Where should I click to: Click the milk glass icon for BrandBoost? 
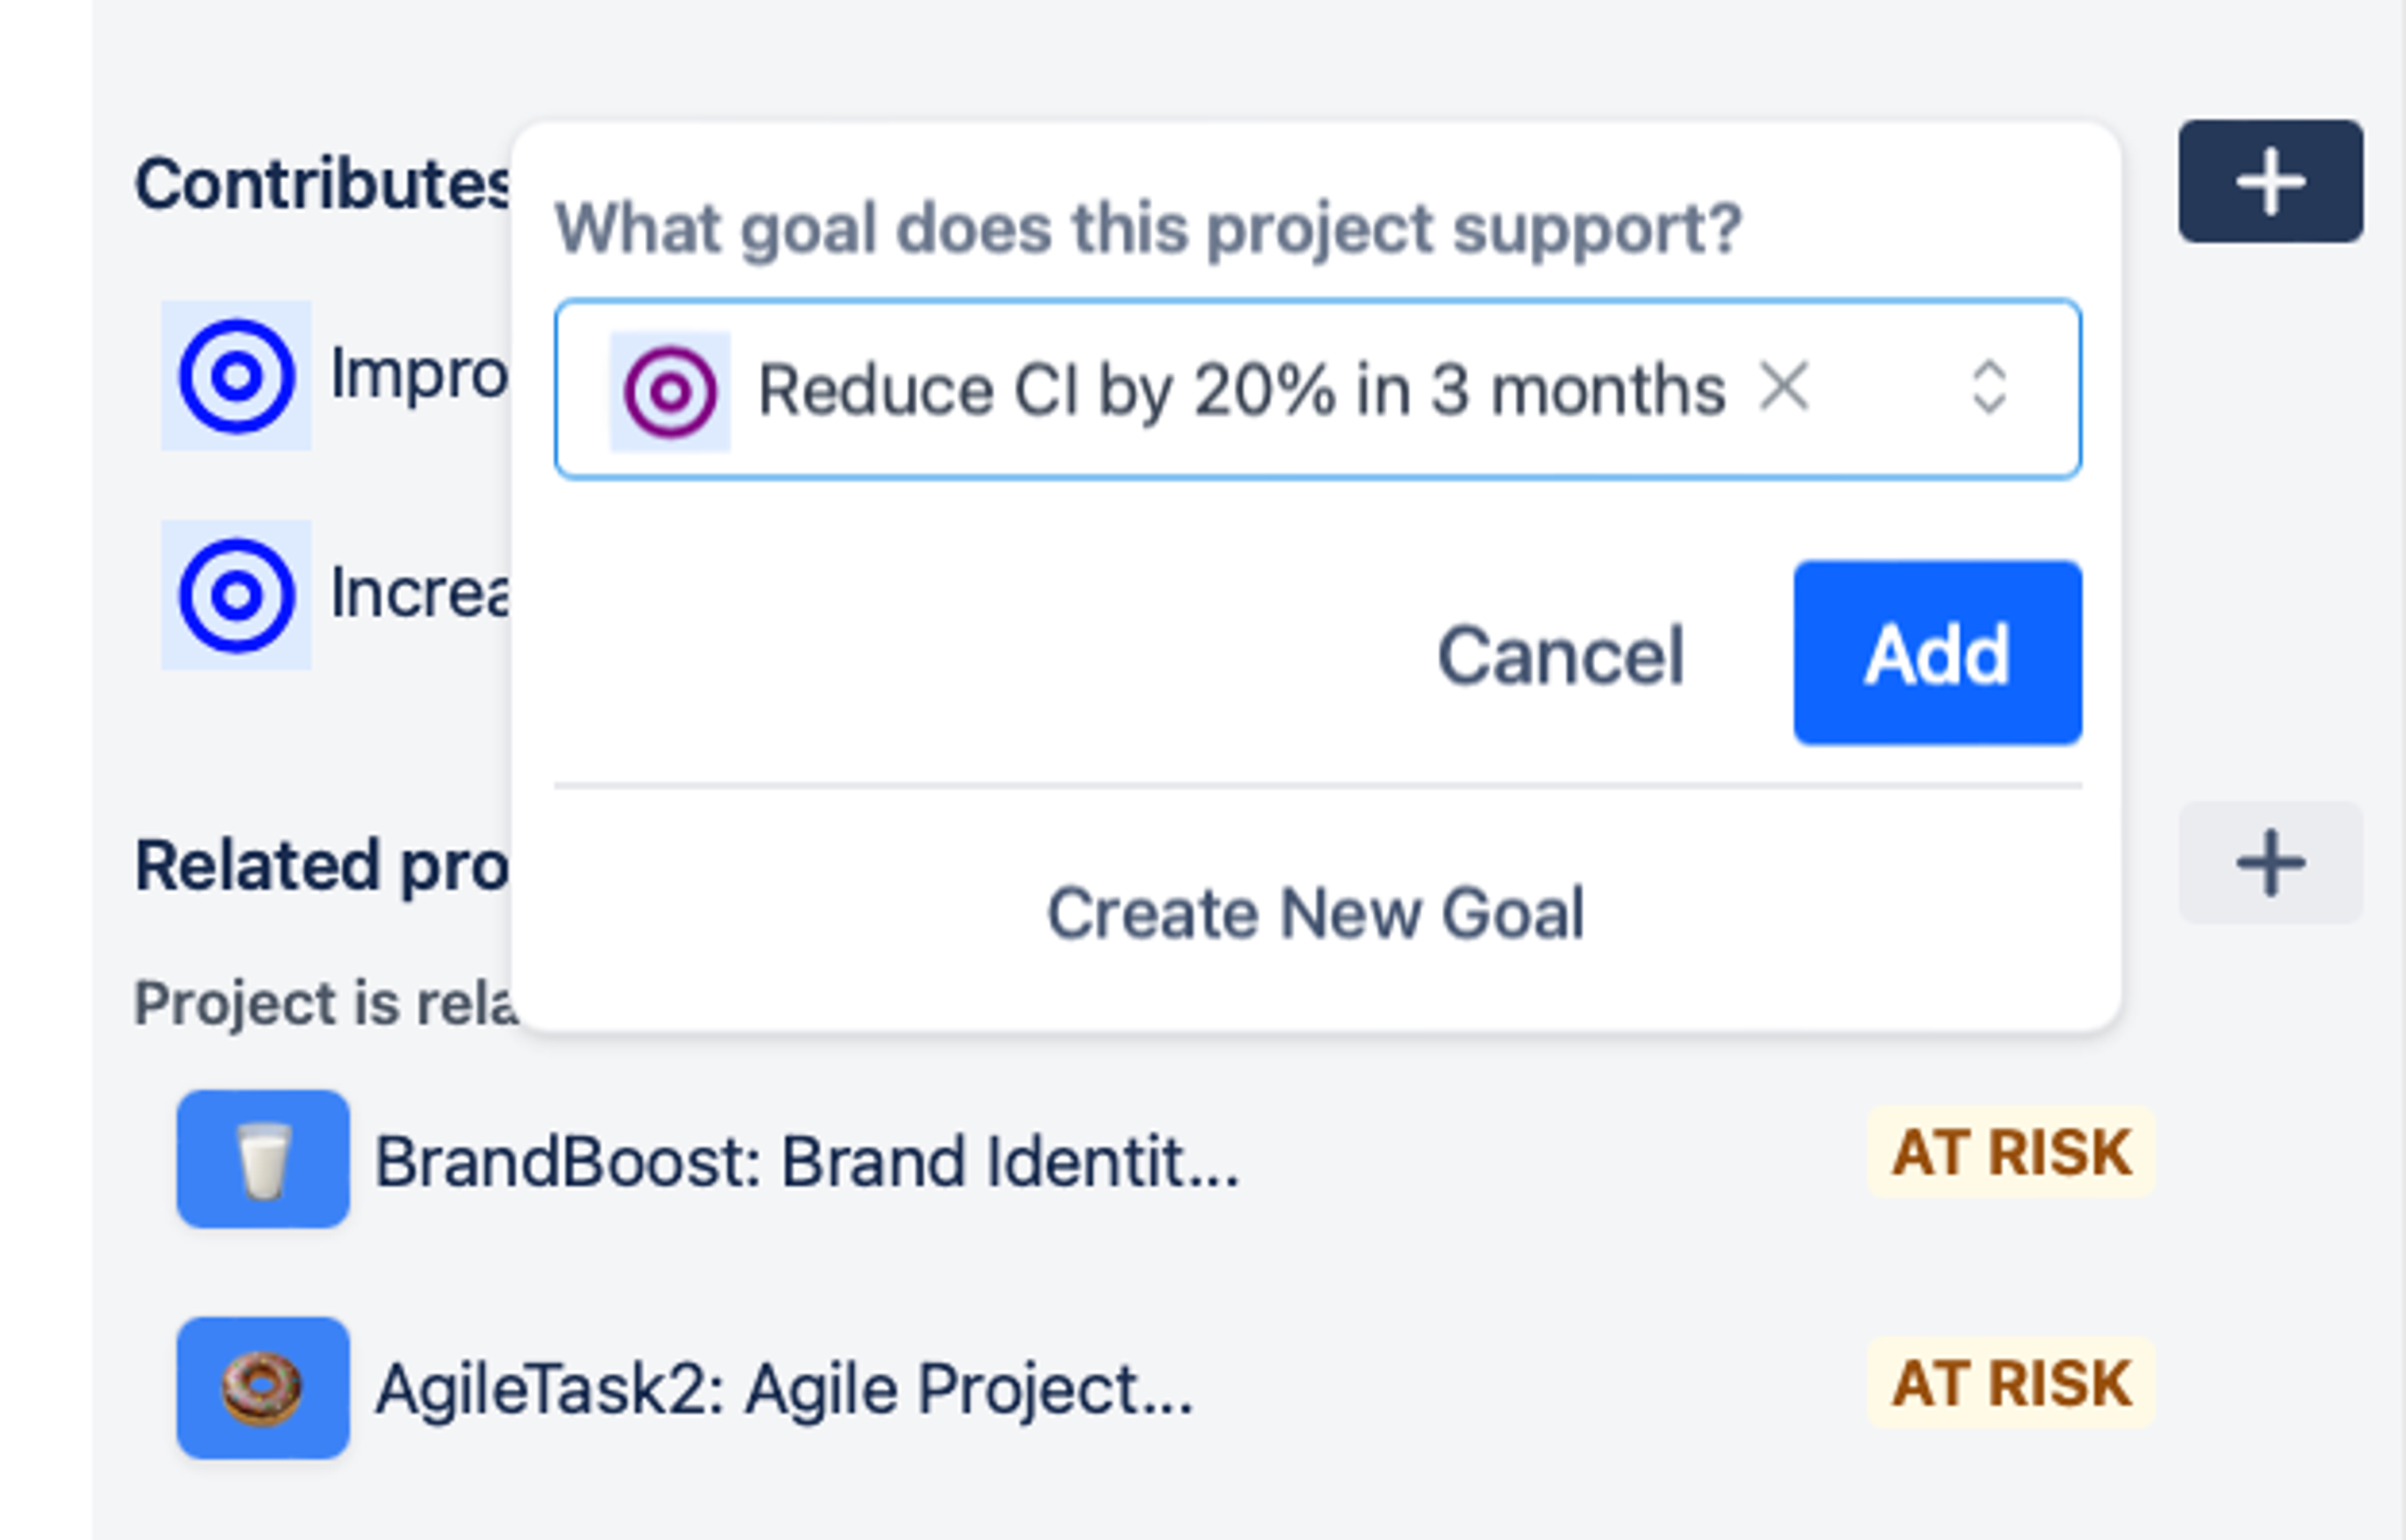263,1160
